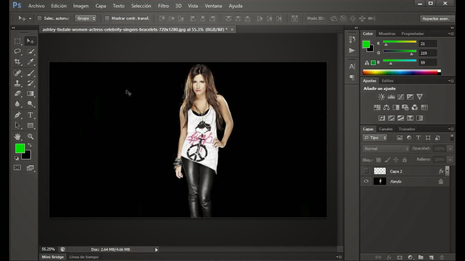Hide the Fondo layer
The height and width of the screenshot is (261, 465).
pyautogui.click(x=366, y=181)
